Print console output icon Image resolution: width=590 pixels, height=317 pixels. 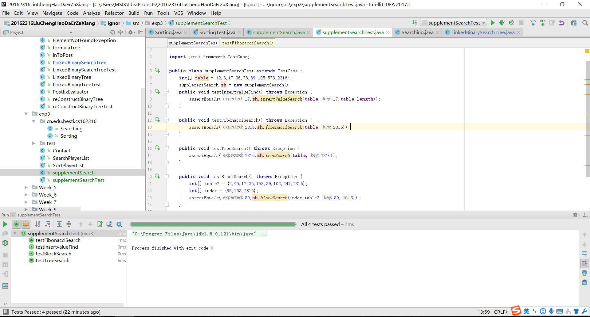tap(584, 273)
